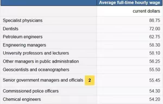Select the Dentists row label

[x=11, y=29]
